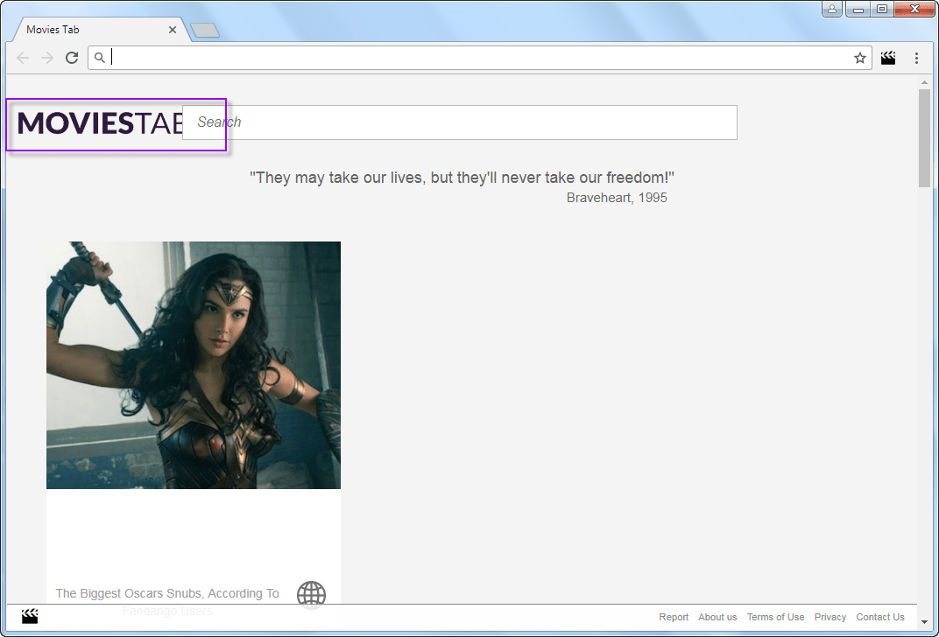Image resolution: width=939 pixels, height=637 pixels.
Task: Click the Movies Tab clapperboard extension icon
Action: [x=888, y=58]
